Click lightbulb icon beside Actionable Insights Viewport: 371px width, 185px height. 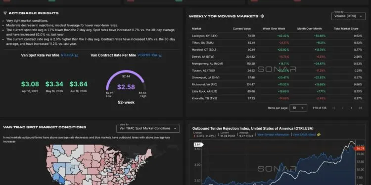pyautogui.click(x=5, y=13)
